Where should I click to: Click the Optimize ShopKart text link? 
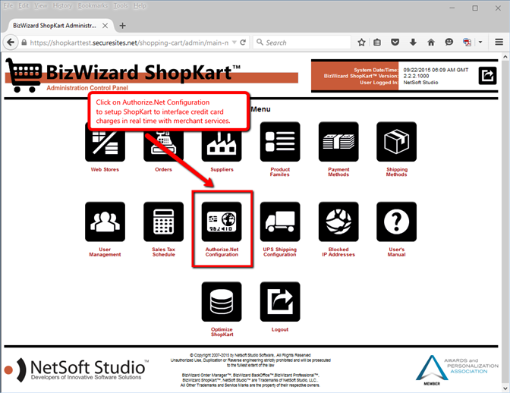pyautogui.click(x=222, y=332)
